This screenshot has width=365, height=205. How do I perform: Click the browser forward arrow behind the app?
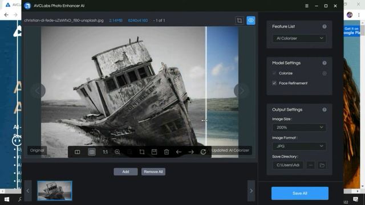coord(15,15)
